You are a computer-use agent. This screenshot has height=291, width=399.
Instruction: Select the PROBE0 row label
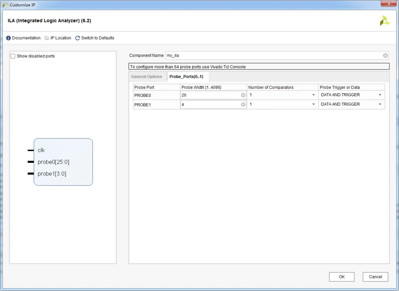coord(143,95)
